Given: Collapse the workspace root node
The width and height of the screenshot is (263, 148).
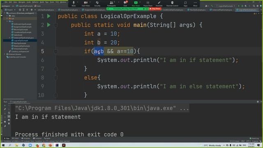Looking at the screenshot, I should click(x=5, y=13).
